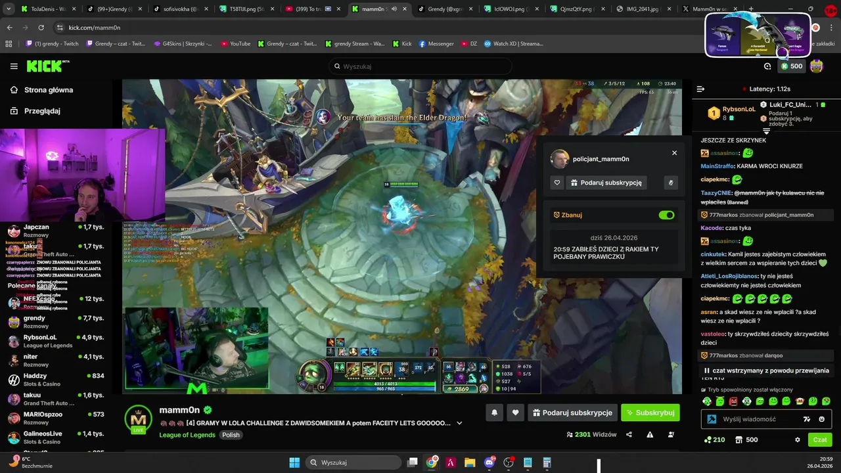Viewport: 841px width, 473px height.
Task: Open the user avatar menu top right
Action: click(x=816, y=66)
